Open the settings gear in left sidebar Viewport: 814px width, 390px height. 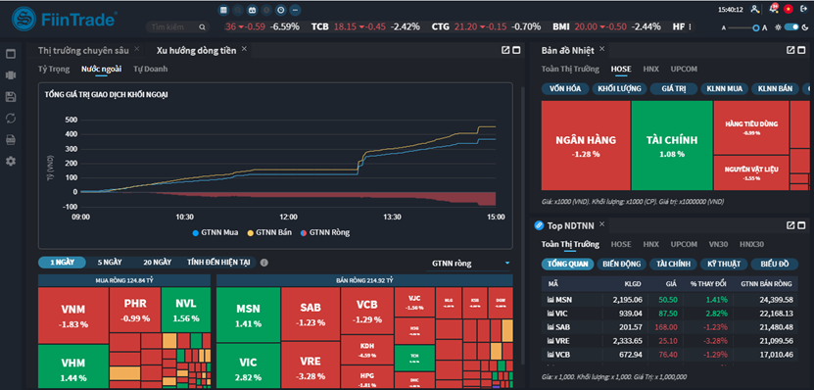coord(11,162)
